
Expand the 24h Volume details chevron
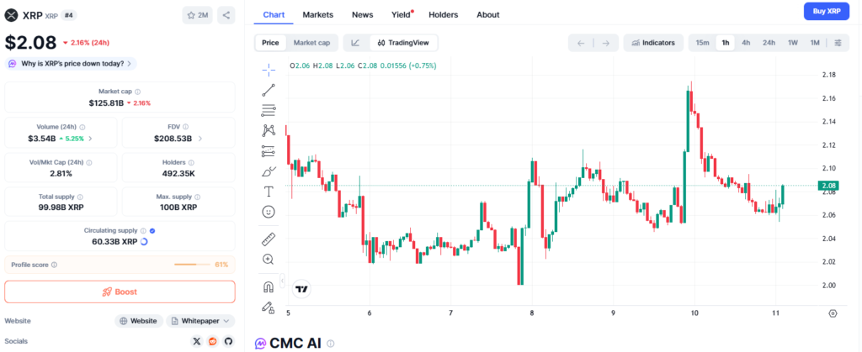click(91, 139)
